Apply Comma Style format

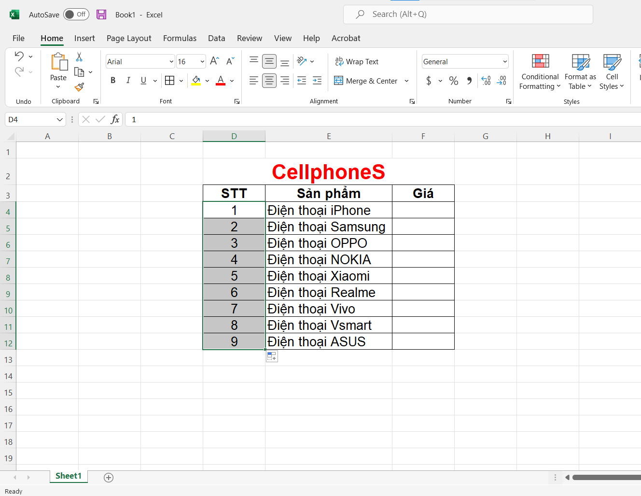[469, 81]
